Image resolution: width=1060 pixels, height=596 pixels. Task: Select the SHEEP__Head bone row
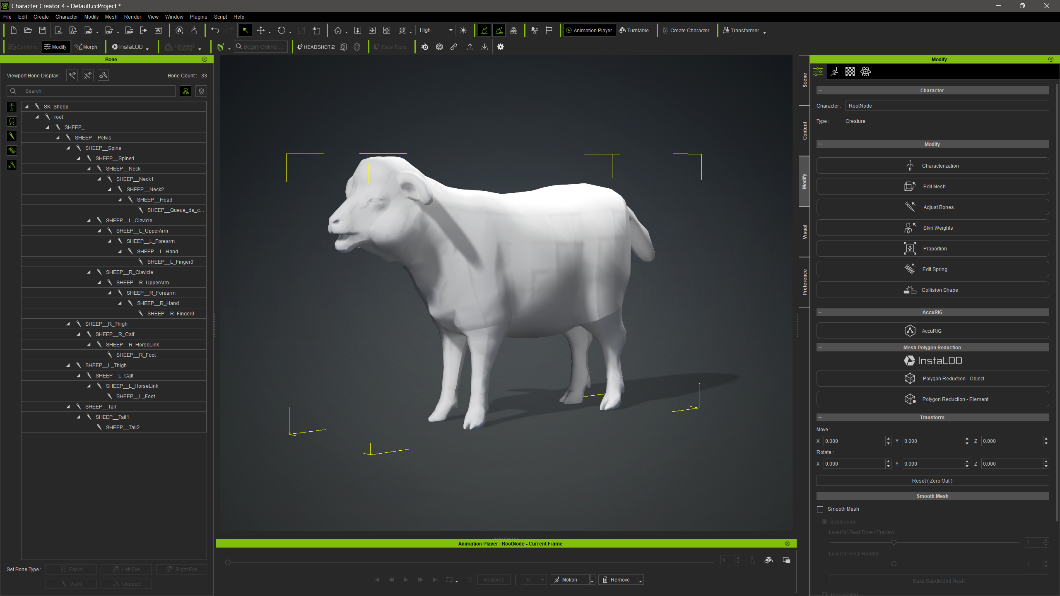point(114,199)
